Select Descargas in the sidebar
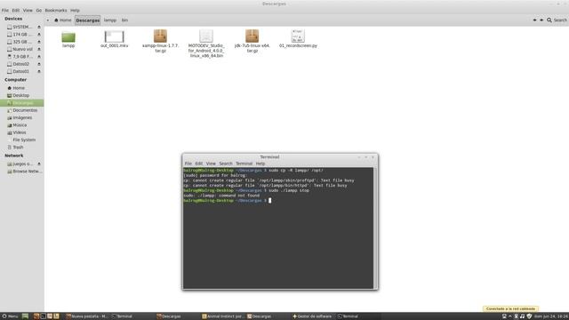The width and height of the screenshot is (569, 320). point(21,103)
